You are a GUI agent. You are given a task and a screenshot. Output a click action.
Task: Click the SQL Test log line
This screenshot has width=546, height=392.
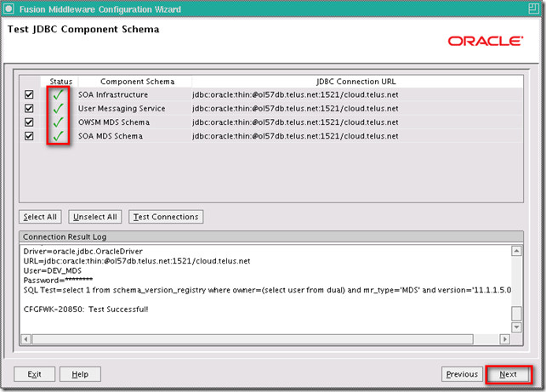pos(267,290)
